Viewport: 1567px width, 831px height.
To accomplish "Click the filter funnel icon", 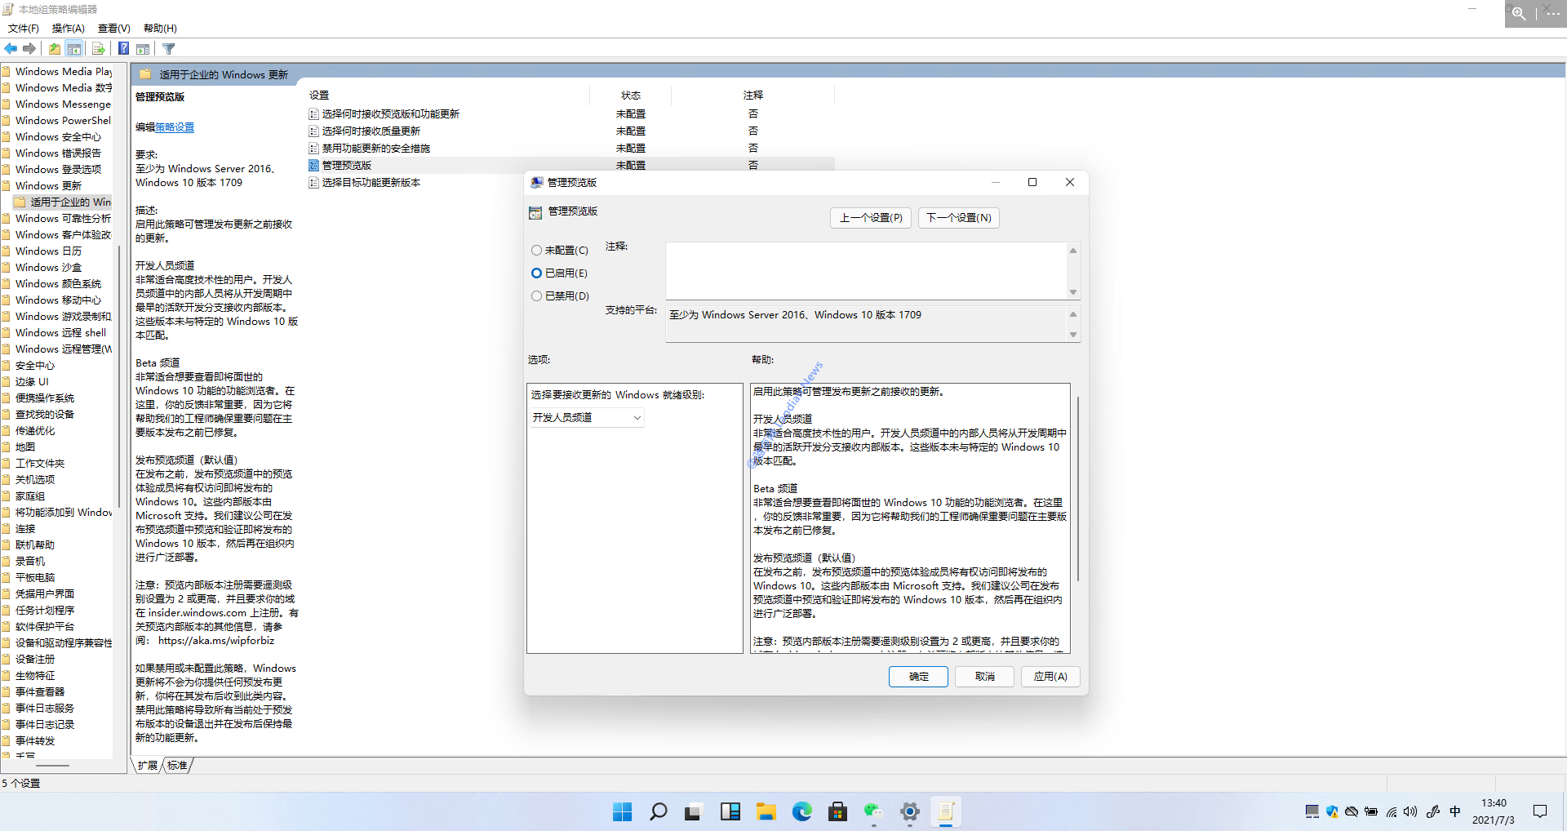I will [169, 49].
